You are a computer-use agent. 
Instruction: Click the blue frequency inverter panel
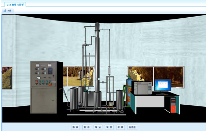click(x=50, y=71)
